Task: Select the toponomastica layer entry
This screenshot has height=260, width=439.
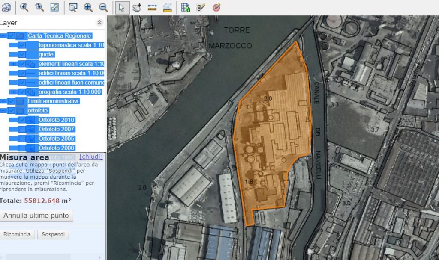Action: 71,45
